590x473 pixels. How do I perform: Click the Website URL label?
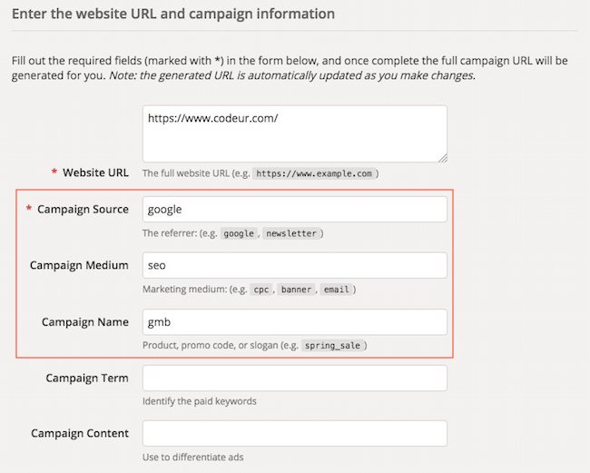point(95,172)
